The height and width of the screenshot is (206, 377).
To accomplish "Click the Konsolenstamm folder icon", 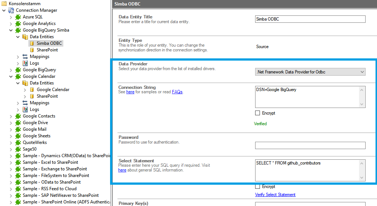I will tap(4, 4).
